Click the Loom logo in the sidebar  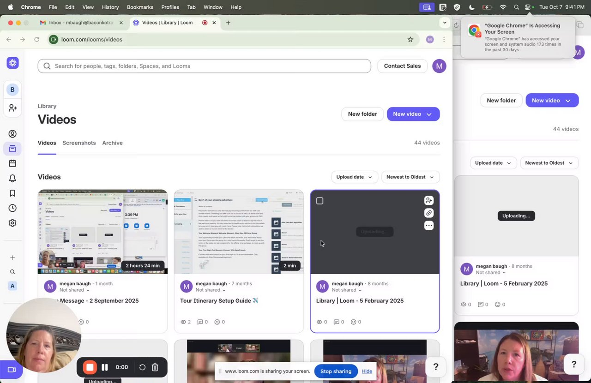12,63
